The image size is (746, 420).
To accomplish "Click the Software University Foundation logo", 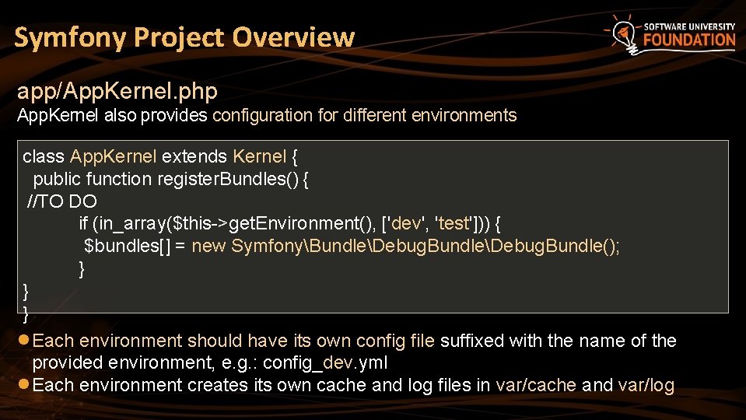I will 670,34.
